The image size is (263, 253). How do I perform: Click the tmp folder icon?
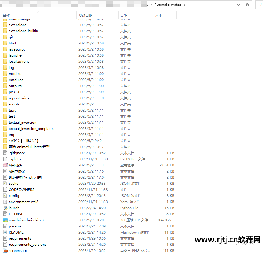[x=5, y=134]
